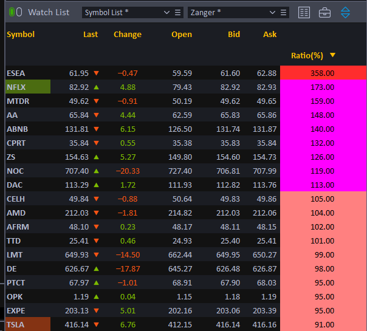
Task: Select the TTD symbol
Action: point(13,241)
